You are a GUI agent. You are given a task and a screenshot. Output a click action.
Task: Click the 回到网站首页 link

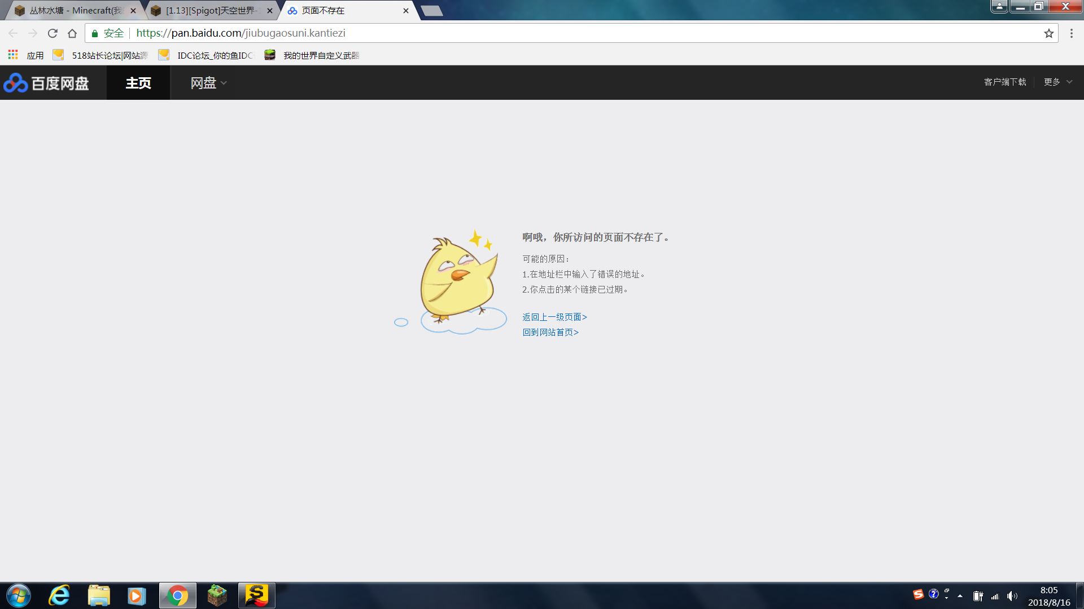(550, 332)
